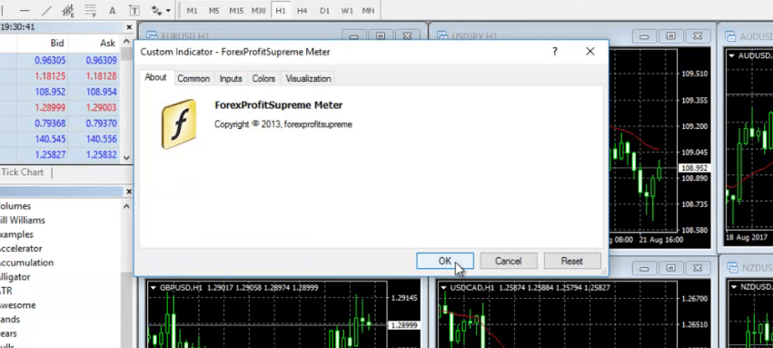Click the Reset button

click(x=572, y=262)
